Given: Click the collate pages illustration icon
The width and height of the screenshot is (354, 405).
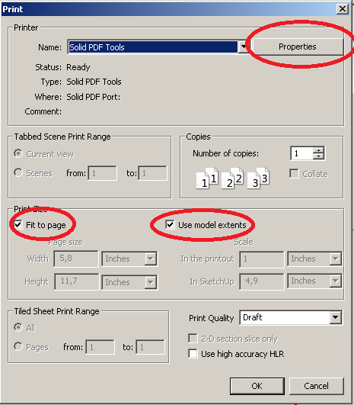Looking at the screenshot, I should coord(233,178).
